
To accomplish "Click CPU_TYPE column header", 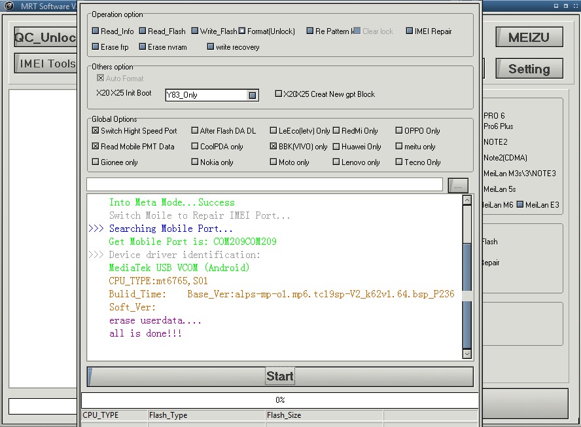I will point(114,415).
